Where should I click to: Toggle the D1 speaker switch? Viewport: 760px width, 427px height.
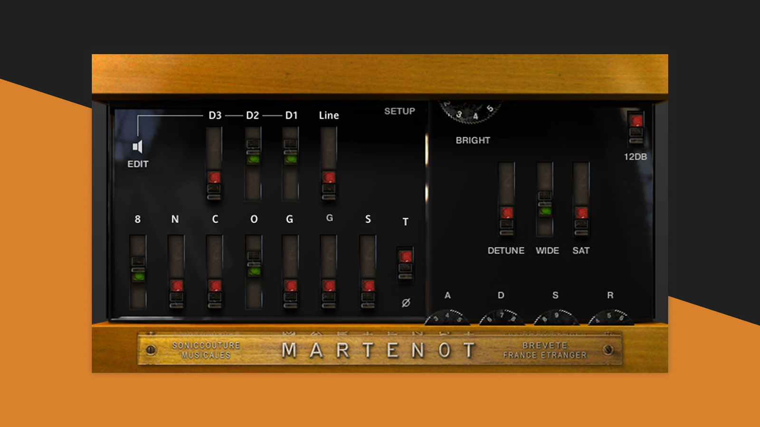[x=291, y=163]
